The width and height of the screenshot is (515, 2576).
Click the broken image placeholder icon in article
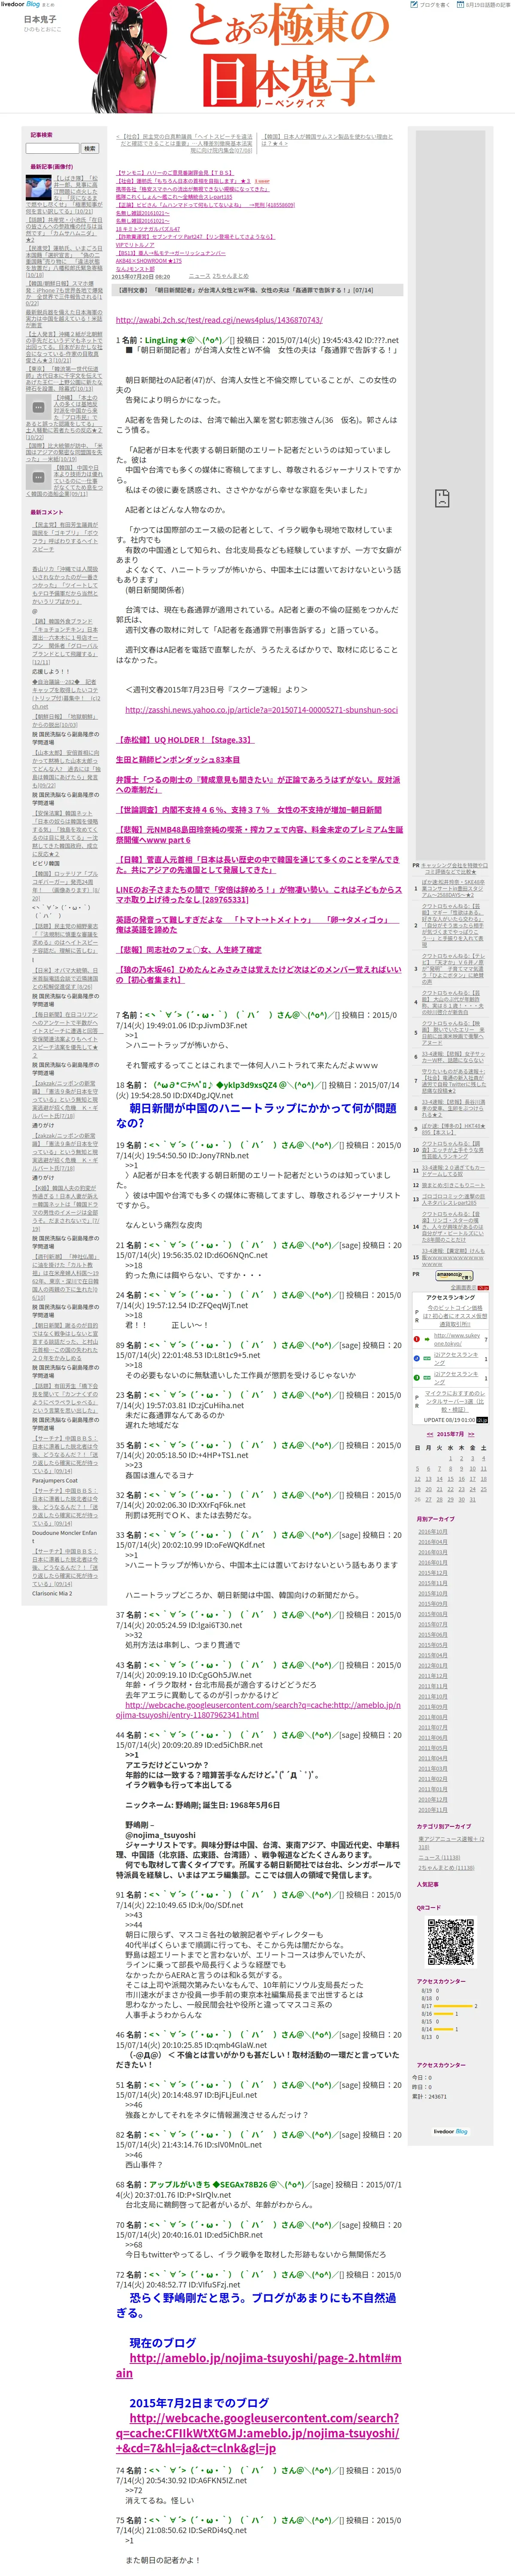442,498
